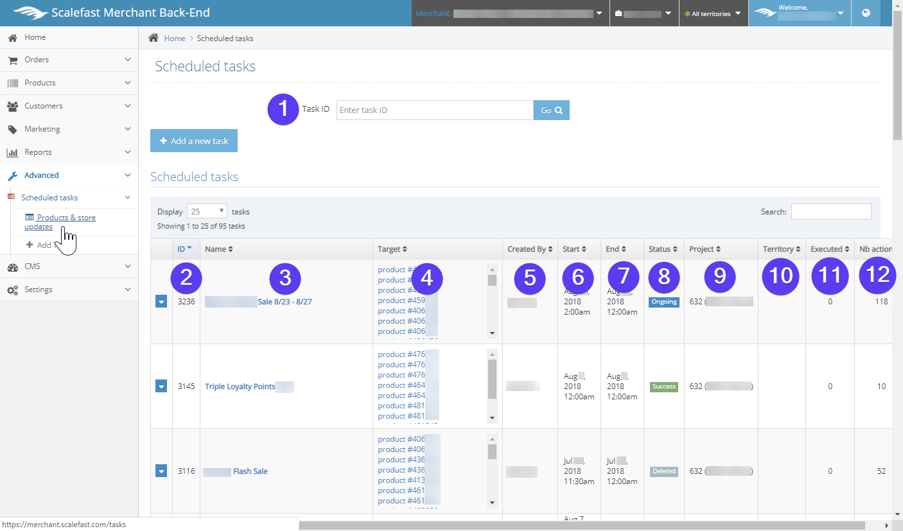Click the Reports chart icon in sidebar

[12, 153]
